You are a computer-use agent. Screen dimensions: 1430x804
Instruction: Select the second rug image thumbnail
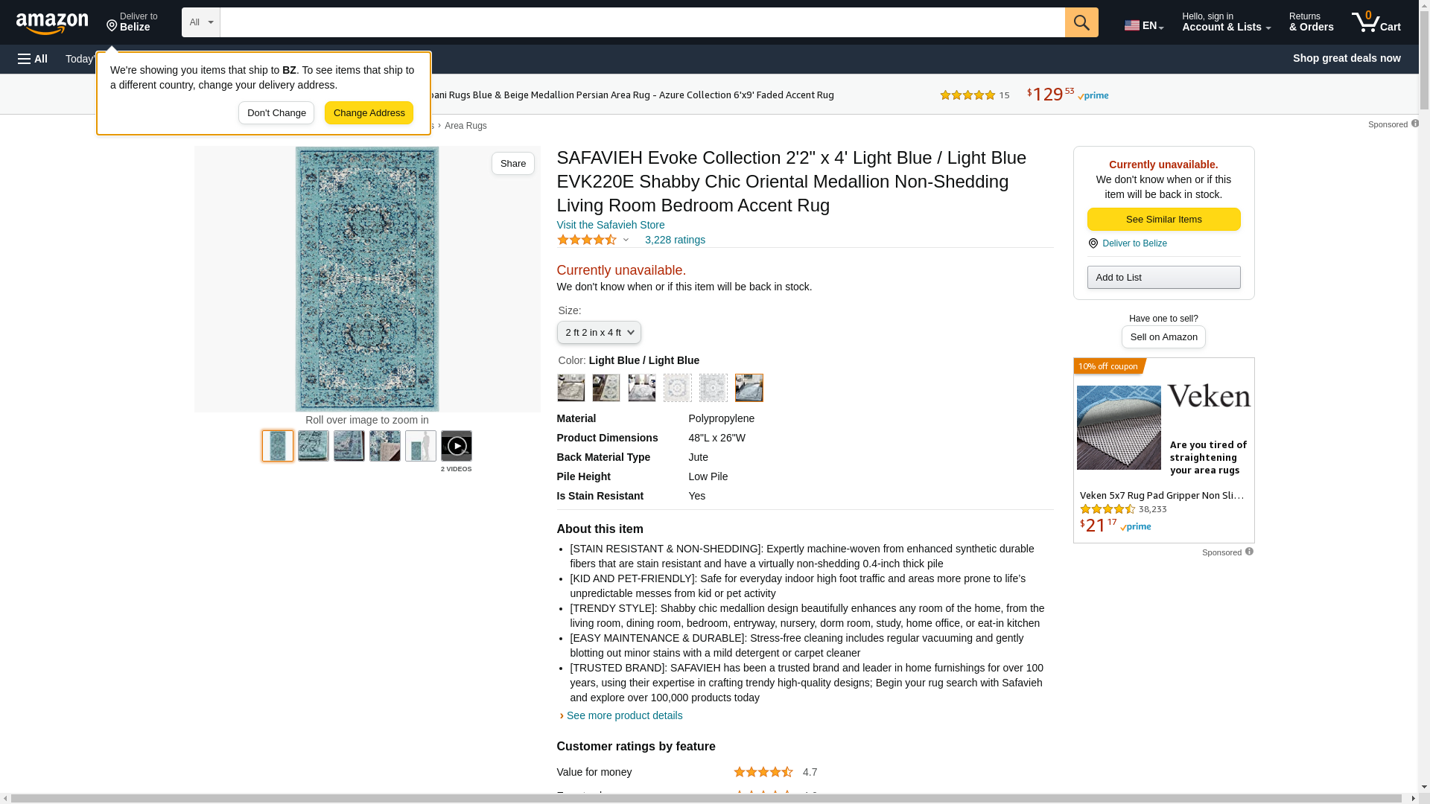tap(314, 446)
